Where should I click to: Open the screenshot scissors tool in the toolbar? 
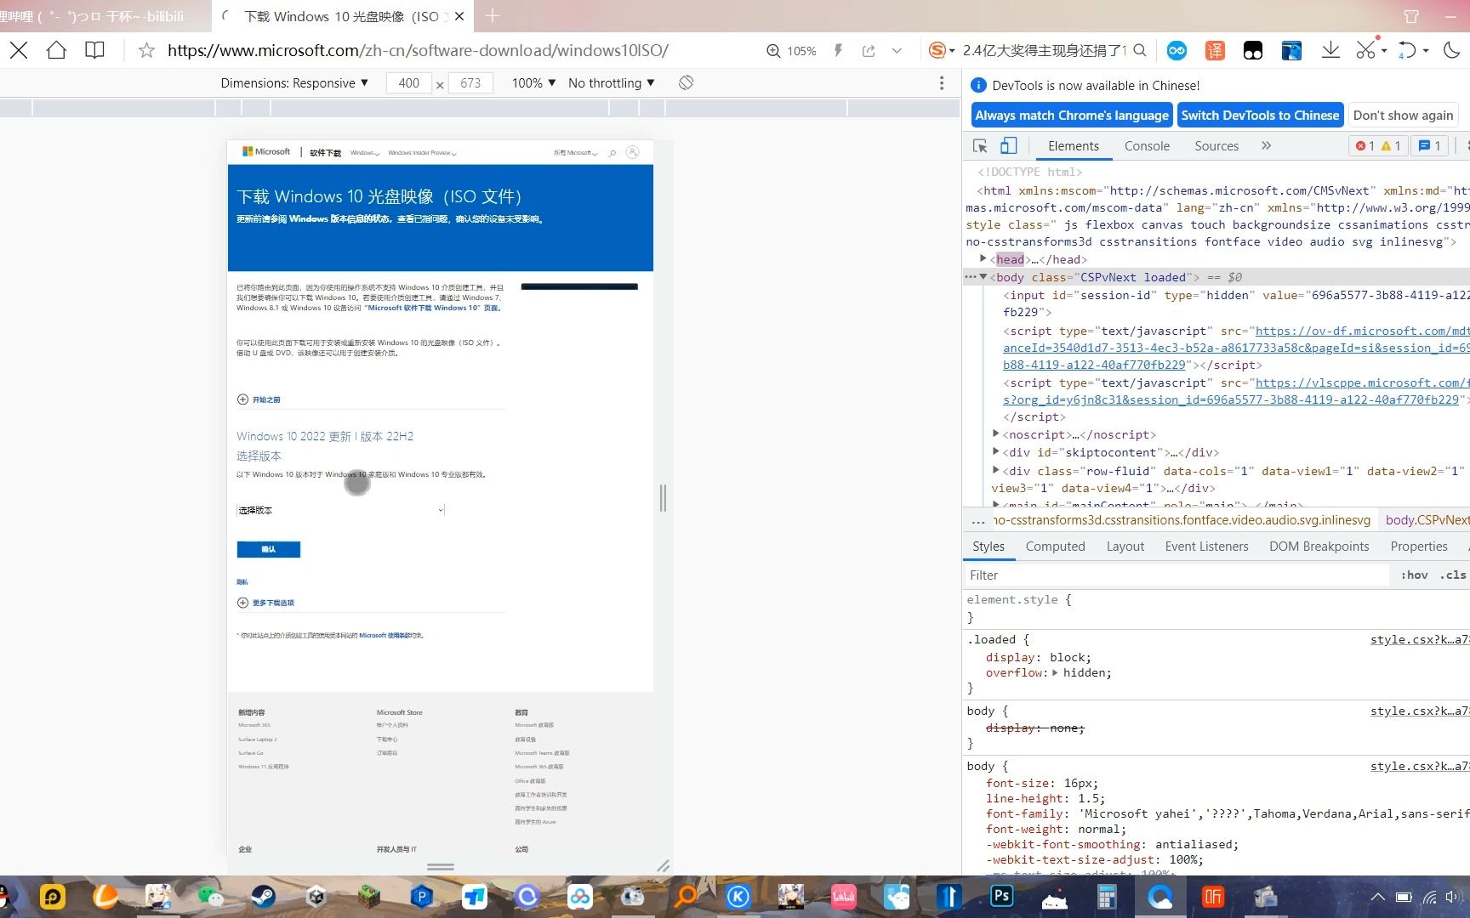[x=1365, y=50]
